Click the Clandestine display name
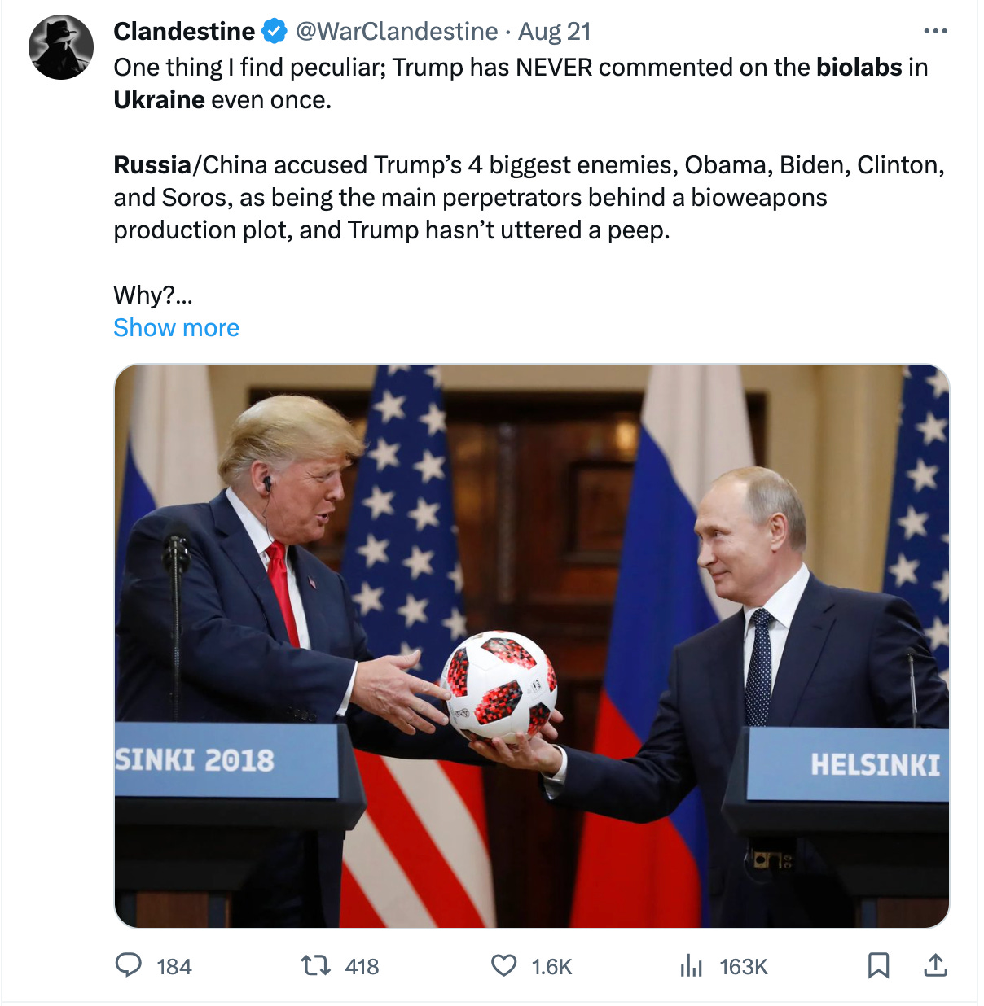Image resolution: width=984 pixels, height=1006 pixels. 184,31
